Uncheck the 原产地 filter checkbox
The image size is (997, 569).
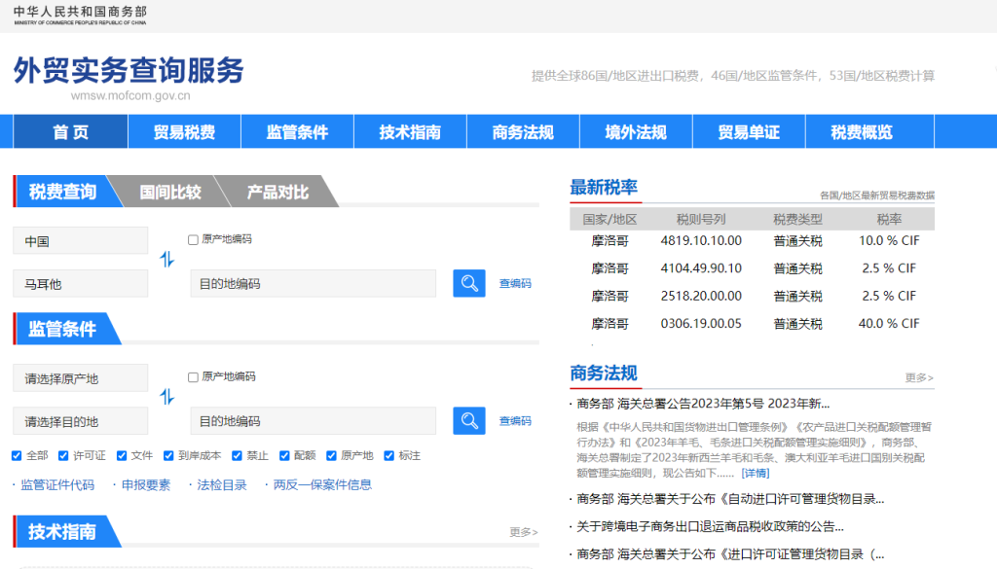click(331, 455)
